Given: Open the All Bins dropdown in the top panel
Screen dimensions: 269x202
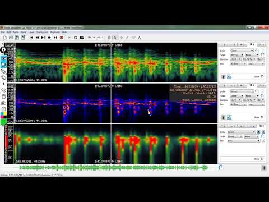Looking at the screenshot, I should tap(238, 64).
